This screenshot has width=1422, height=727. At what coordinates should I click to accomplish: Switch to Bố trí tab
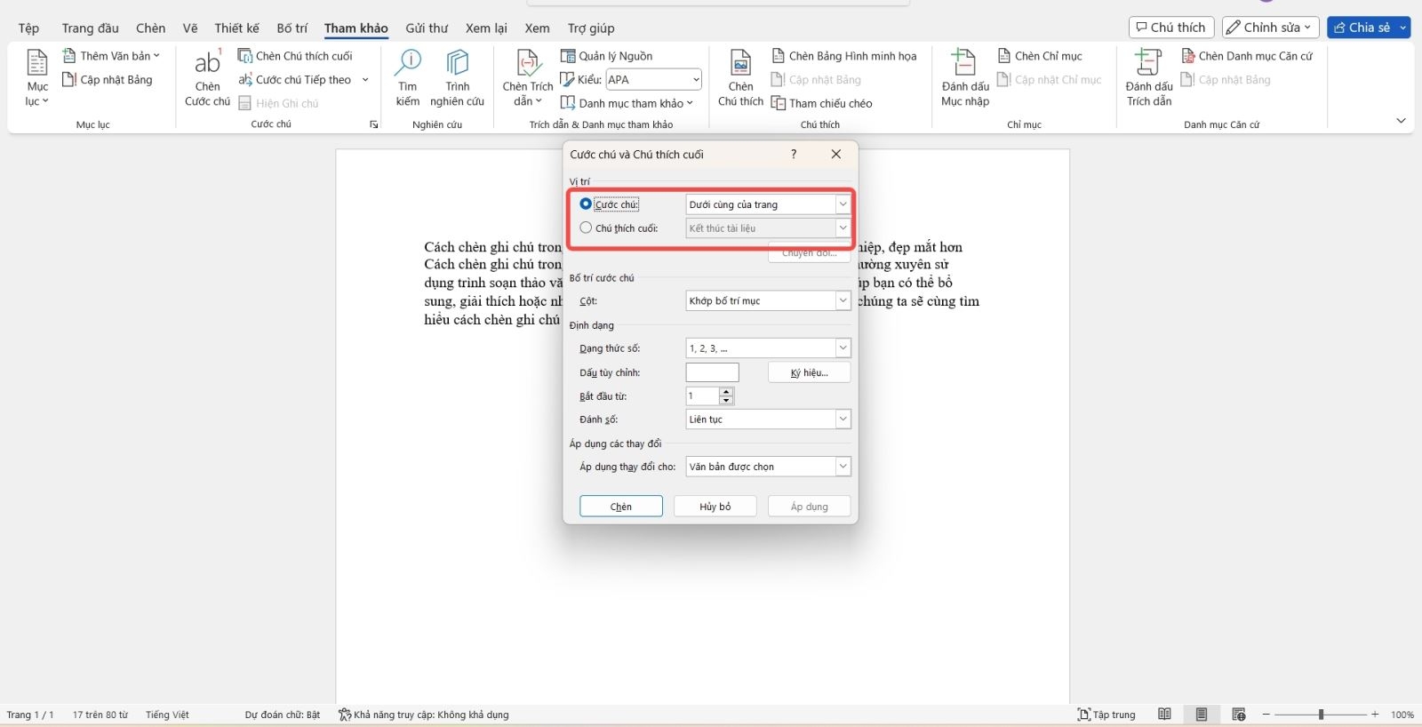(292, 28)
